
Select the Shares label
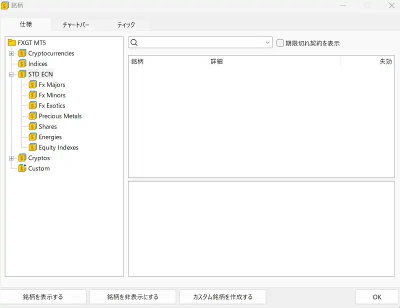click(x=47, y=126)
